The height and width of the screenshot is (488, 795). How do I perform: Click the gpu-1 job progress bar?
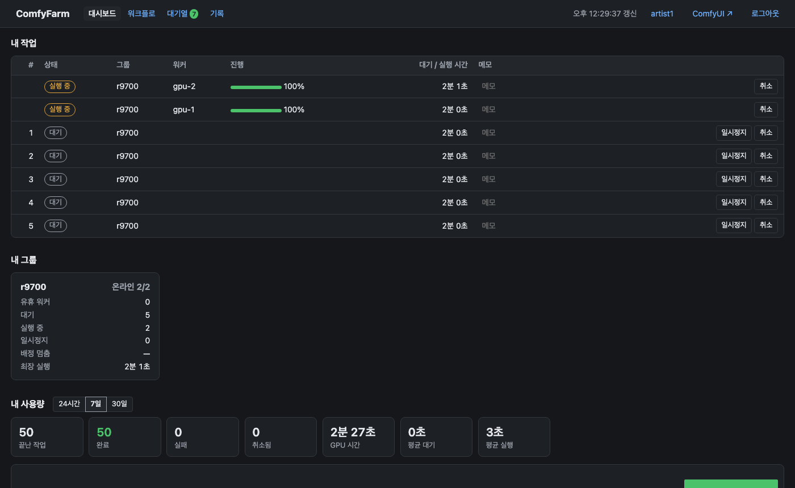pos(256,110)
